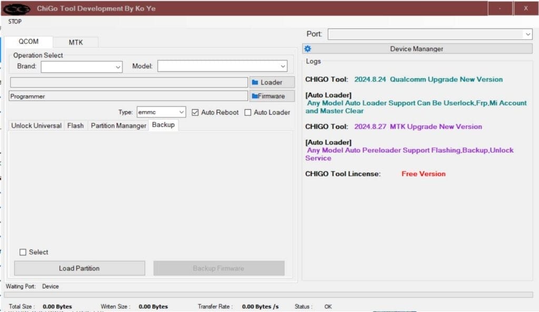539x312 pixels.
Task: Check the Select checkbox in Backup tab
Action: pos(23,253)
